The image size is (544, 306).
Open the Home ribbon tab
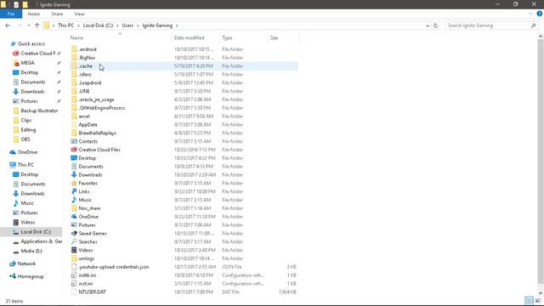pos(34,14)
